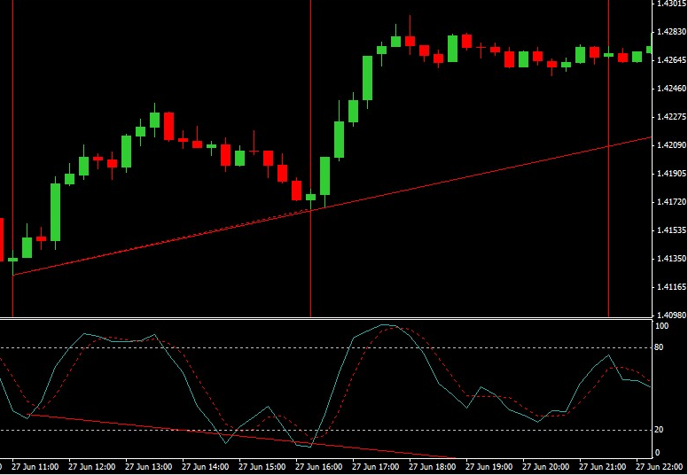Viewport: 688px width, 475px height.
Task: Click the 27 Jun 11:00 time label
Action: tap(35, 467)
